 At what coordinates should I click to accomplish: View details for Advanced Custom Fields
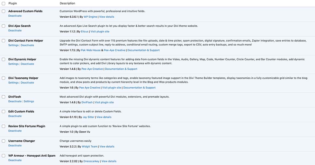[107, 17]
